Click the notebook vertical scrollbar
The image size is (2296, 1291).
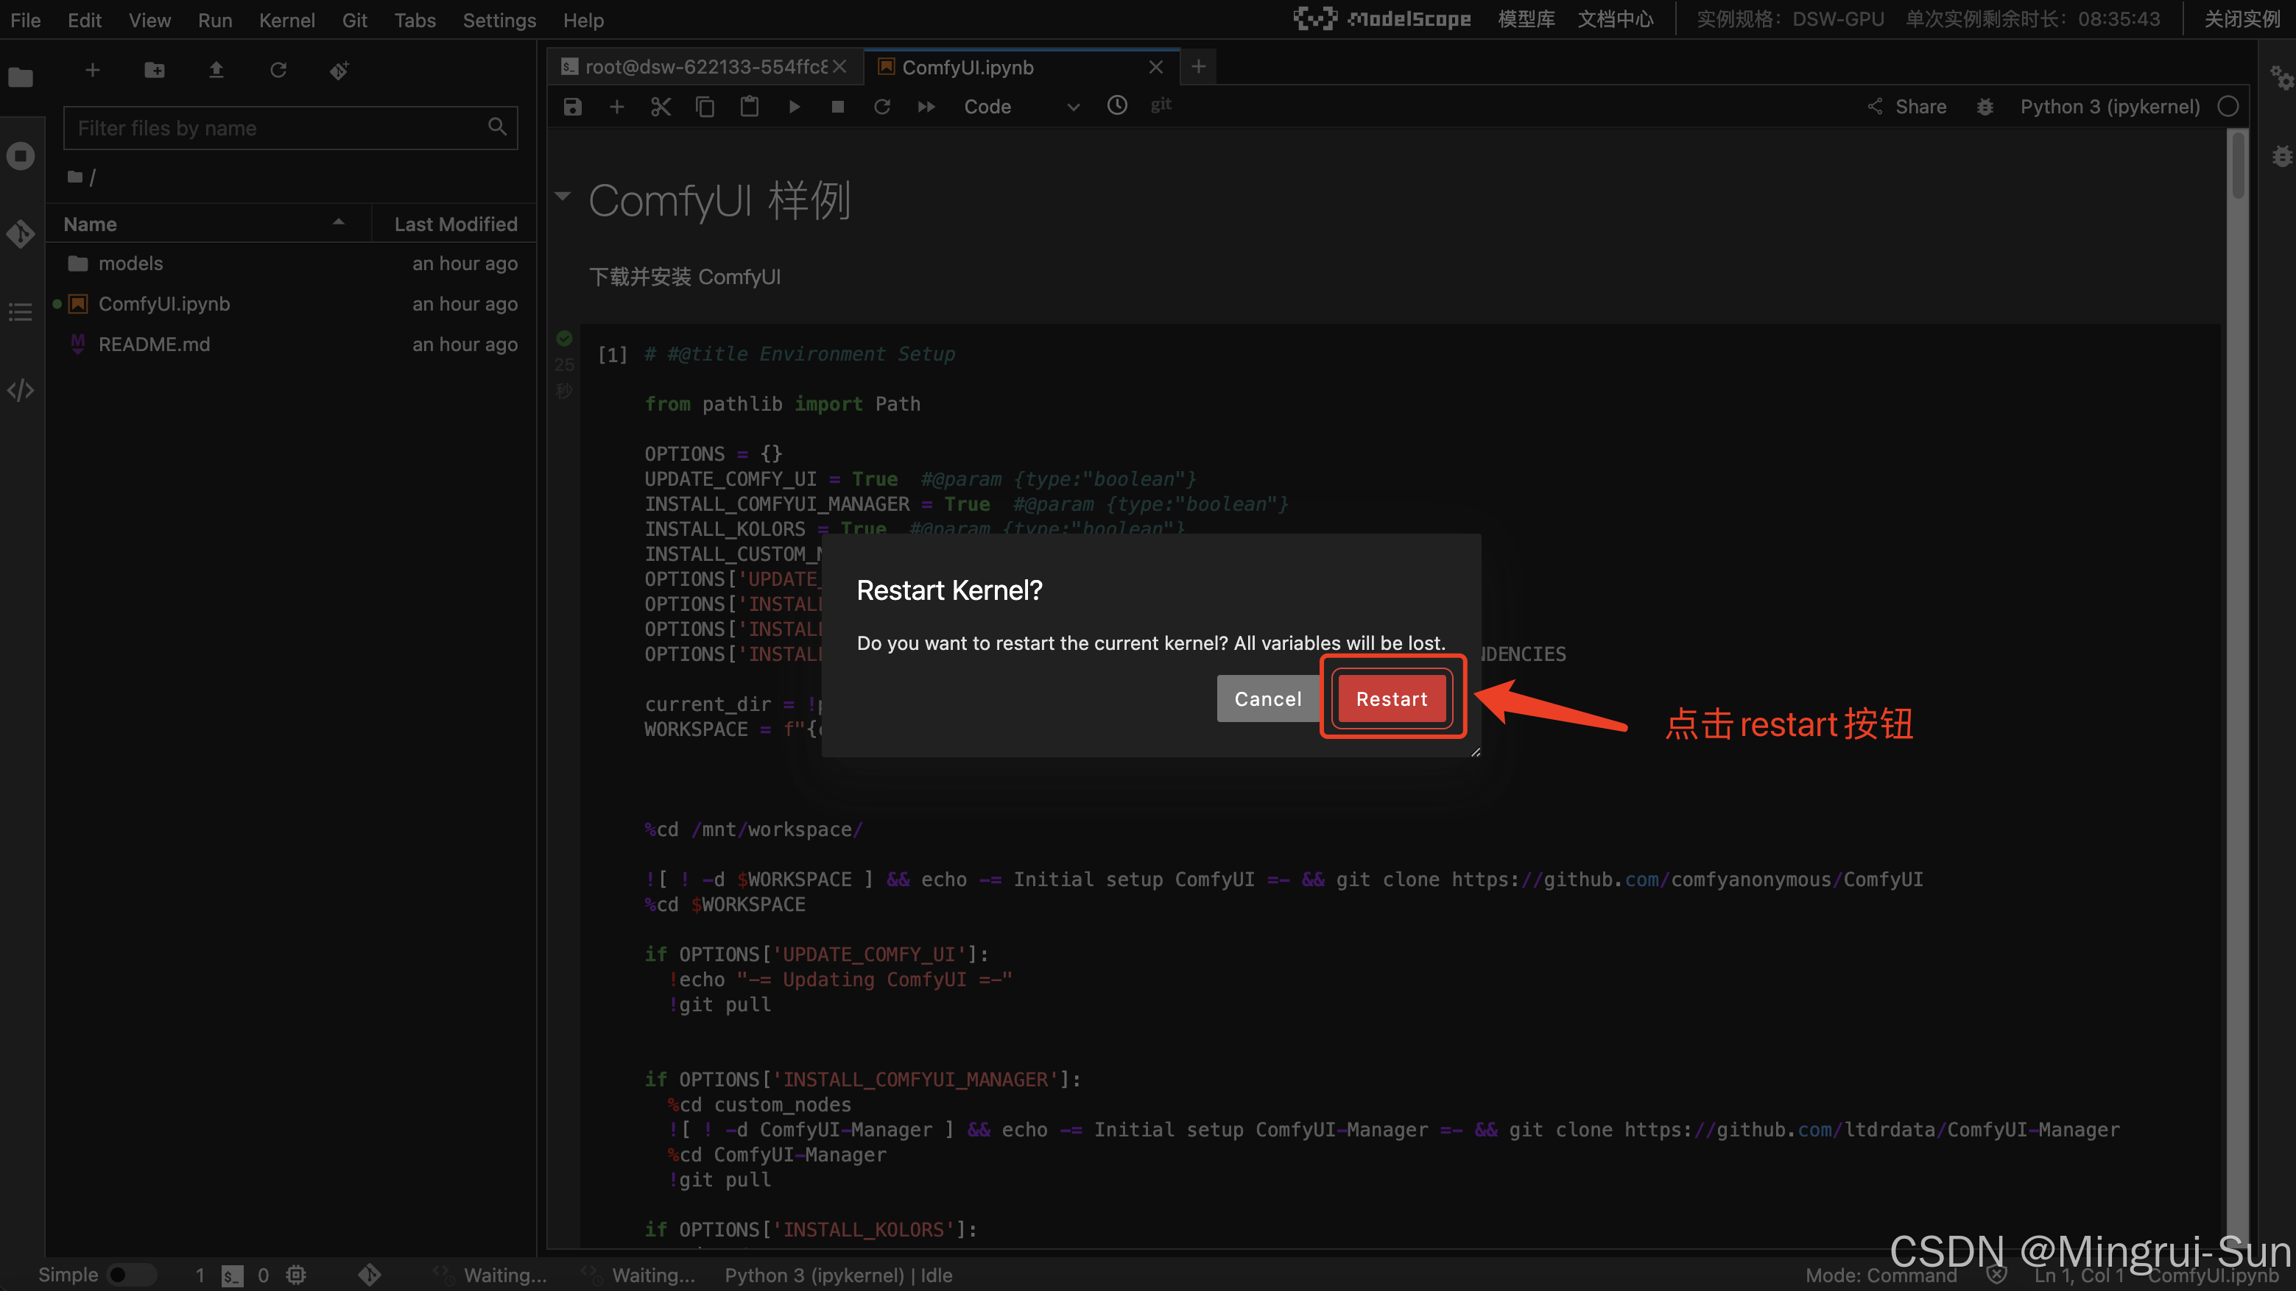[2237, 165]
